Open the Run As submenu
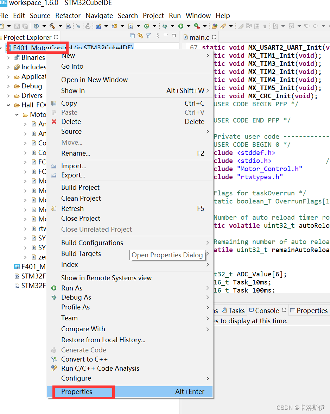This screenshot has height=414, width=330. tap(129, 288)
